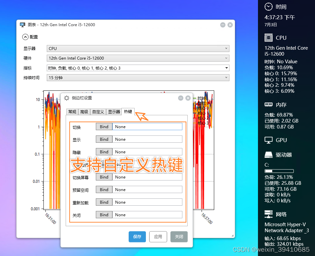Viewport: 315px width, 256px height.
Task: Click the 应用 apply button
Action: coord(158,237)
